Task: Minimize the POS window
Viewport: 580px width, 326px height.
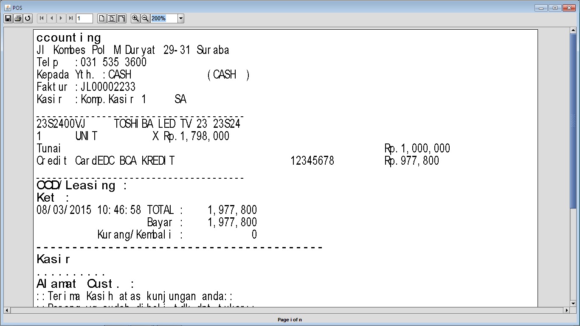Action: pos(541,8)
